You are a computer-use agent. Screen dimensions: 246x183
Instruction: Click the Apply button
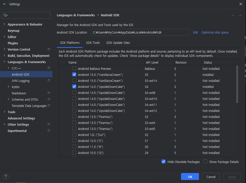point(232,176)
